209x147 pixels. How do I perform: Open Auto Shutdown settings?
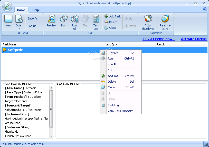(148, 22)
